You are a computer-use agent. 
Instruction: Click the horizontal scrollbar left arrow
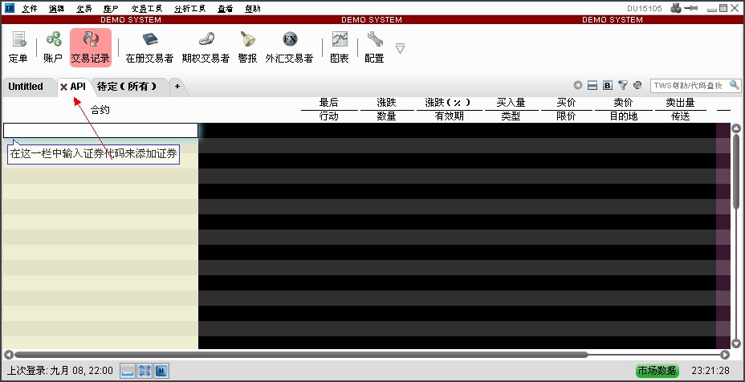tap(8, 355)
